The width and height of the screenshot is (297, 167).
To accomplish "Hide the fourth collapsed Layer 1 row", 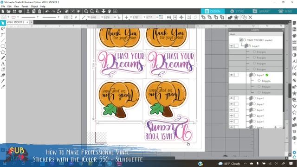I will [232, 116].
